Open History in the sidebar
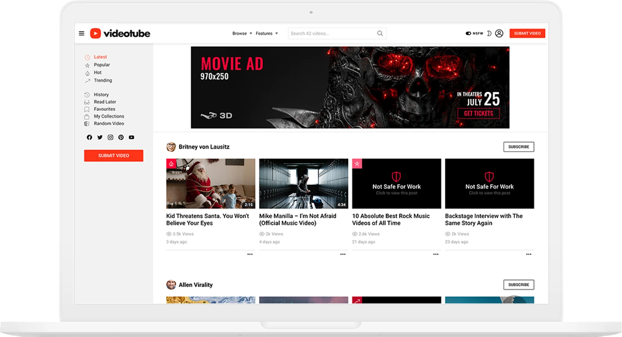622x337 pixels. [101, 95]
